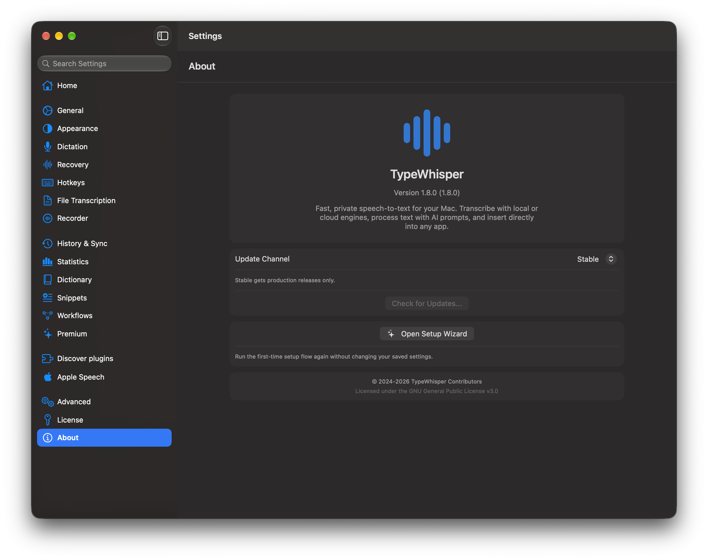
Task: Click the magnifier icon in search field
Action: coord(46,64)
